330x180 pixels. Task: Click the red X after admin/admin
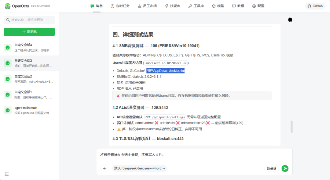point(156,123)
